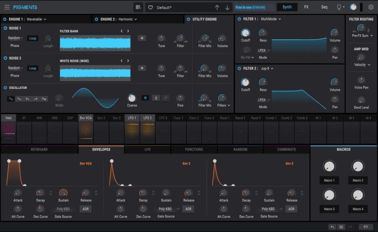
Task: Previous sample arrow for Filter Bank
Action: pos(121,31)
